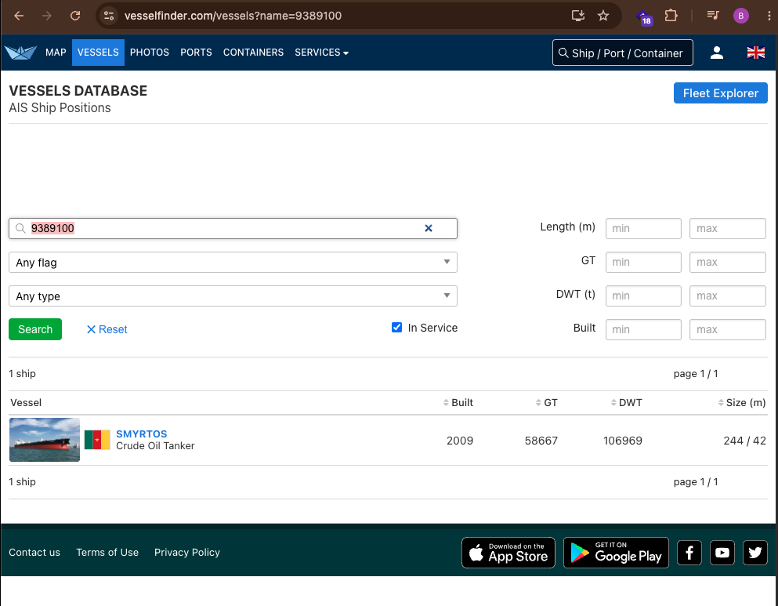Click the Length (m) max field
Image resolution: width=778 pixels, height=606 pixels.
727,228
